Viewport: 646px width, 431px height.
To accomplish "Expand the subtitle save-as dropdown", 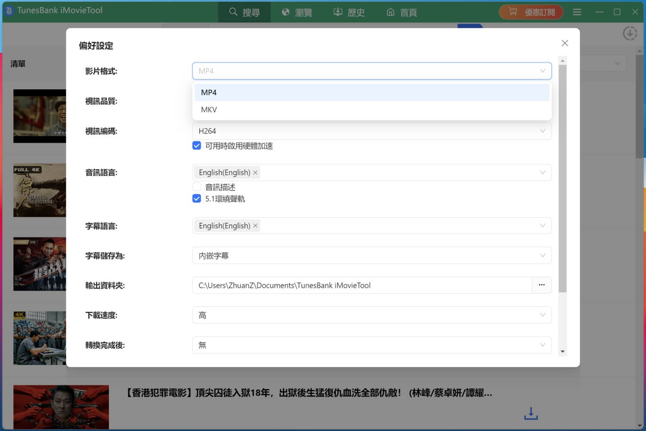I will pos(371,256).
